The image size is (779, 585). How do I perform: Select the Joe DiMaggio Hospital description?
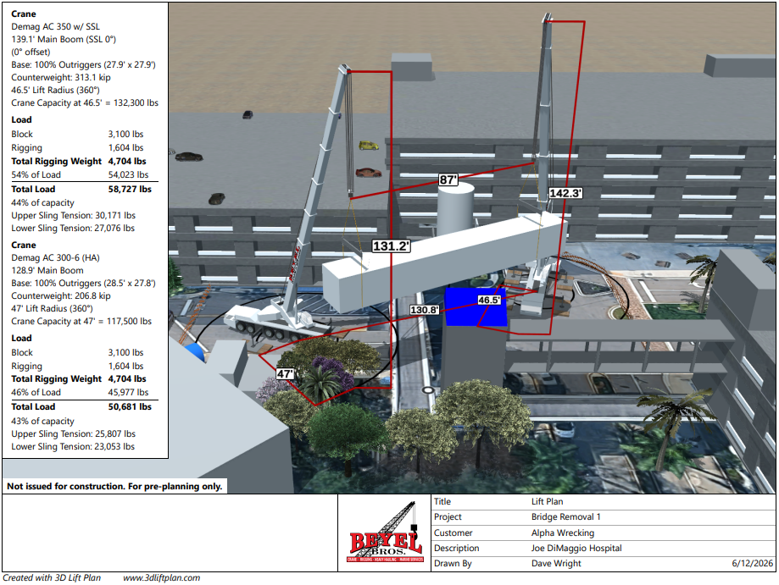(x=576, y=548)
